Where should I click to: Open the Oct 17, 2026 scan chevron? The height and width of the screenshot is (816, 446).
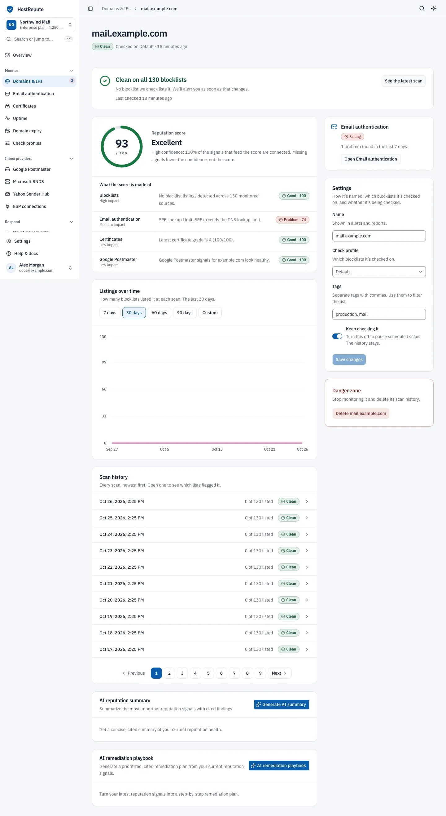click(307, 649)
